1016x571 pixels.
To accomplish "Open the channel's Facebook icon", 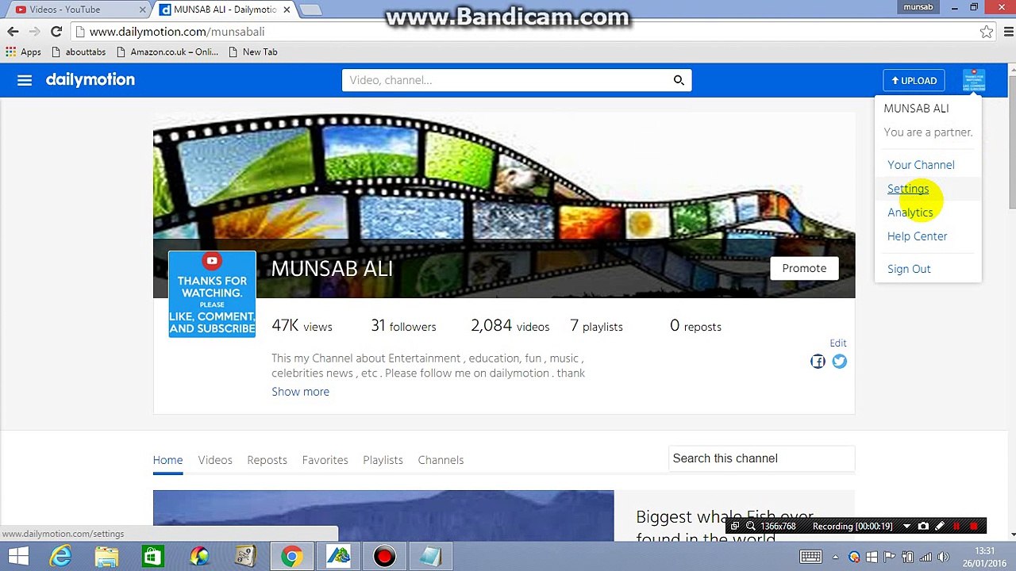I will click(818, 362).
